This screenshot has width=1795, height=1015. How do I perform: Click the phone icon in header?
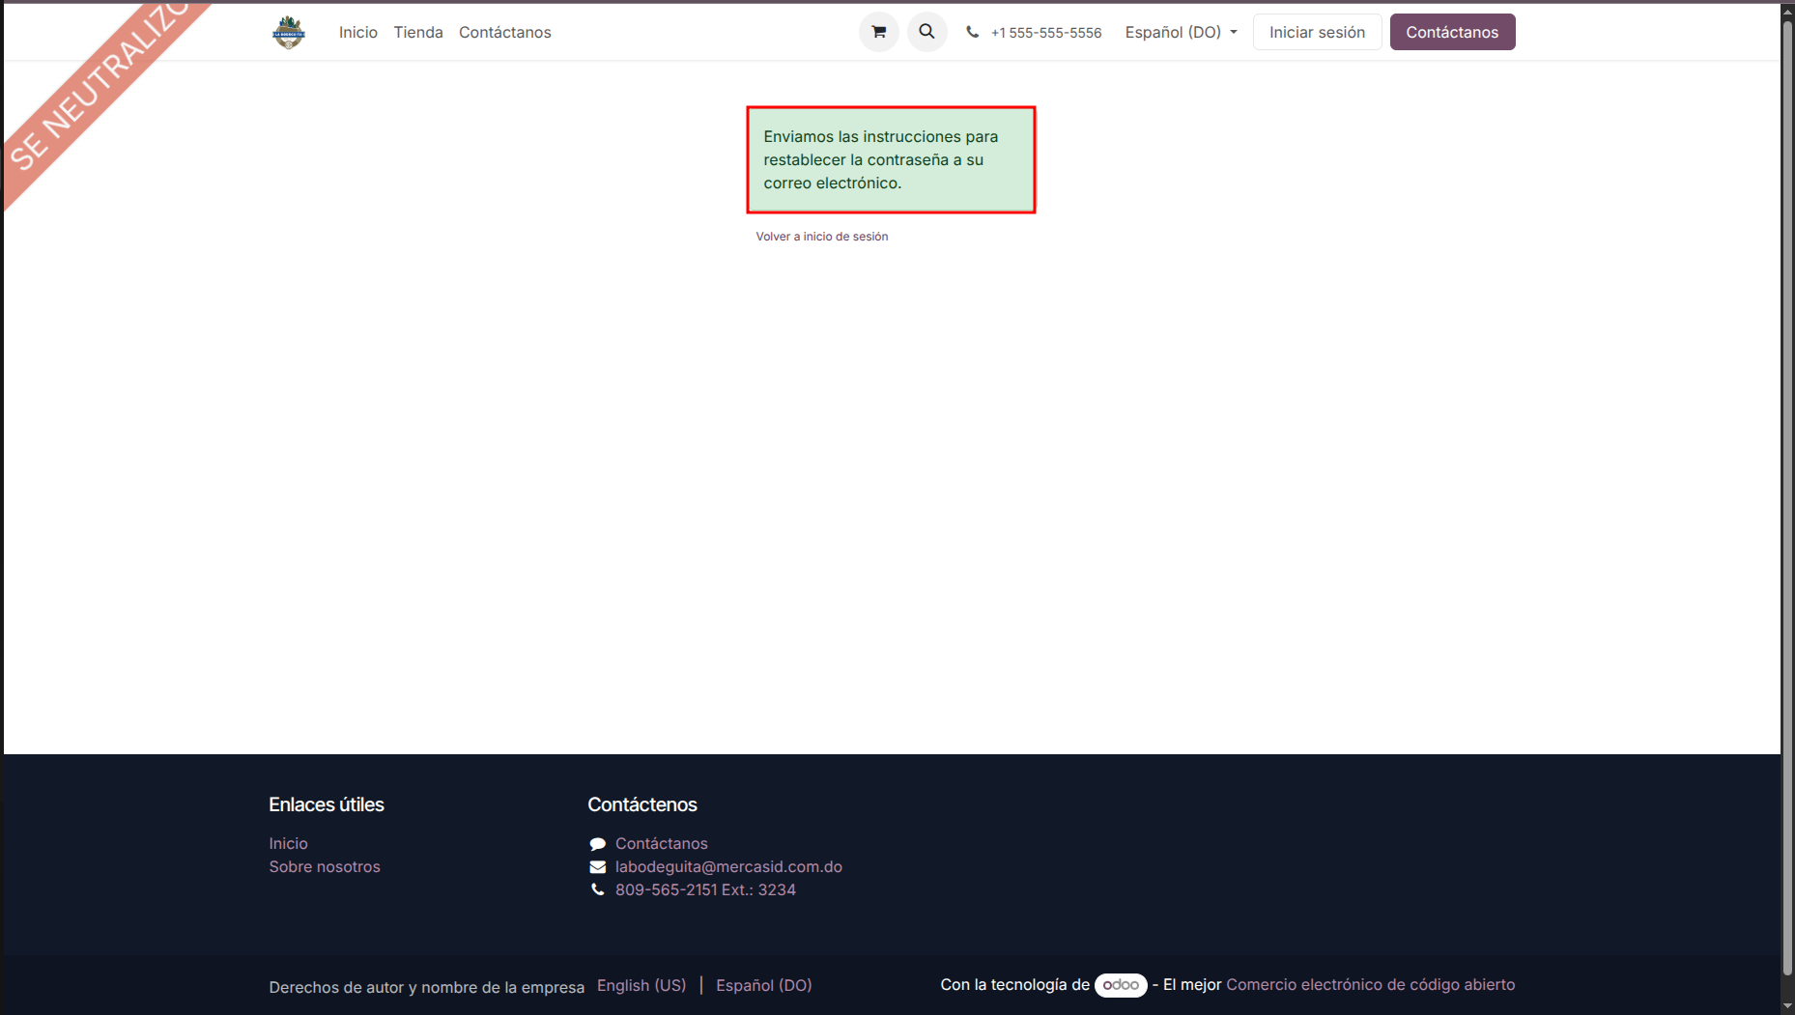pos(972,32)
